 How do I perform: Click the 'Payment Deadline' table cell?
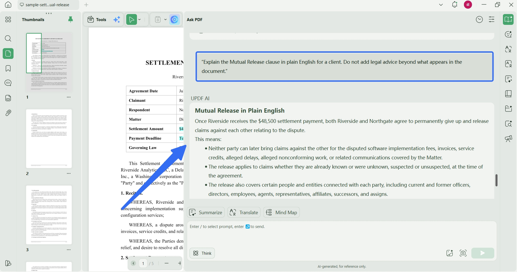pyautogui.click(x=151, y=138)
